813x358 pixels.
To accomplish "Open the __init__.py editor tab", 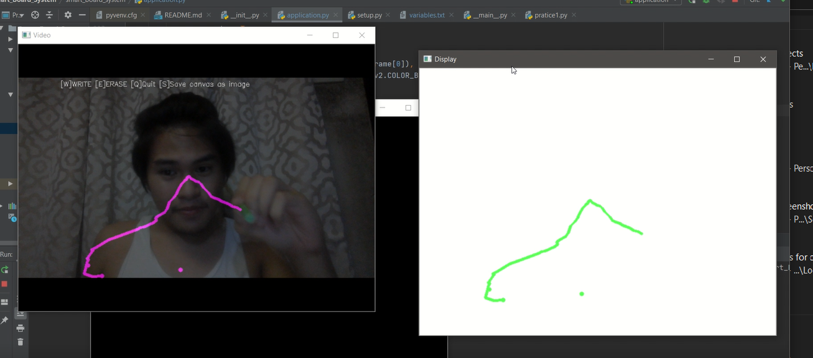I will point(244,15).
